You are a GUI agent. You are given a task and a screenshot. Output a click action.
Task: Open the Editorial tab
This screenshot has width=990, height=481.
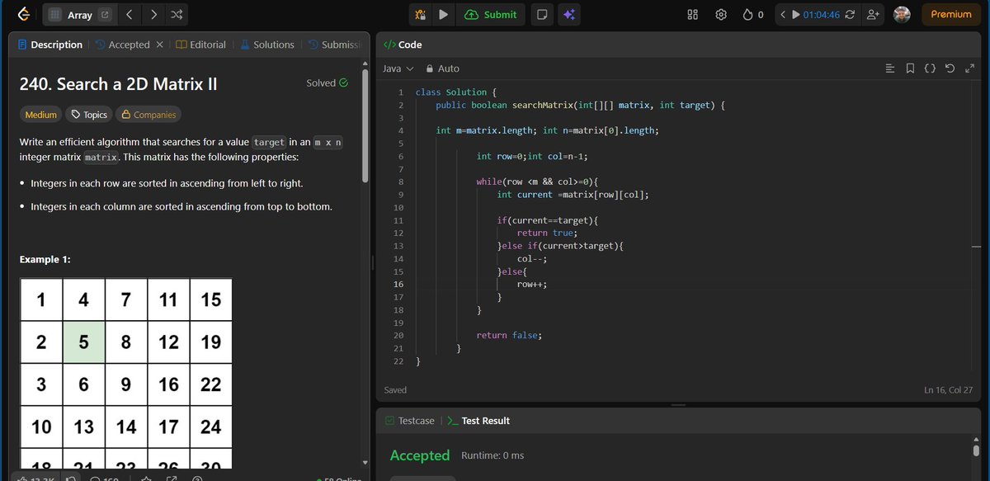click(201, 45)
